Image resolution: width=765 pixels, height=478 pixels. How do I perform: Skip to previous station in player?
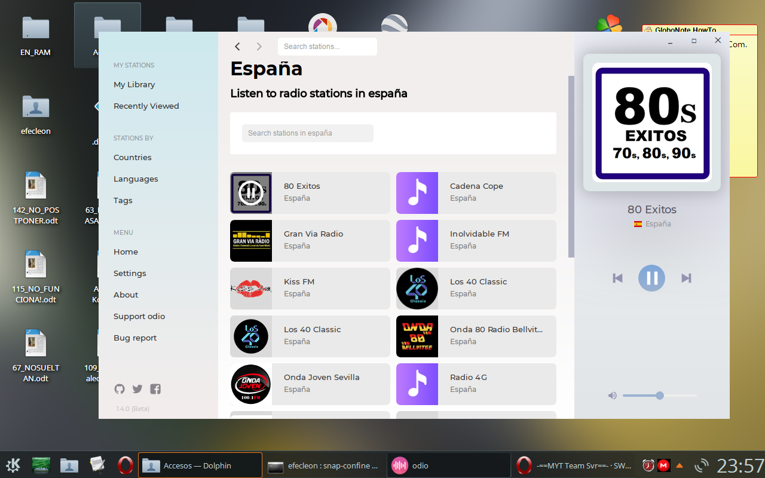(x=618, y=278)
